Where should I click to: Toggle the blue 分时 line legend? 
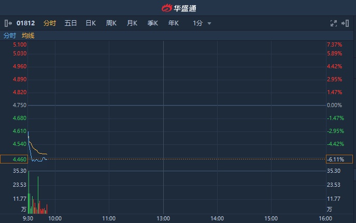click(x=9, y=36)
